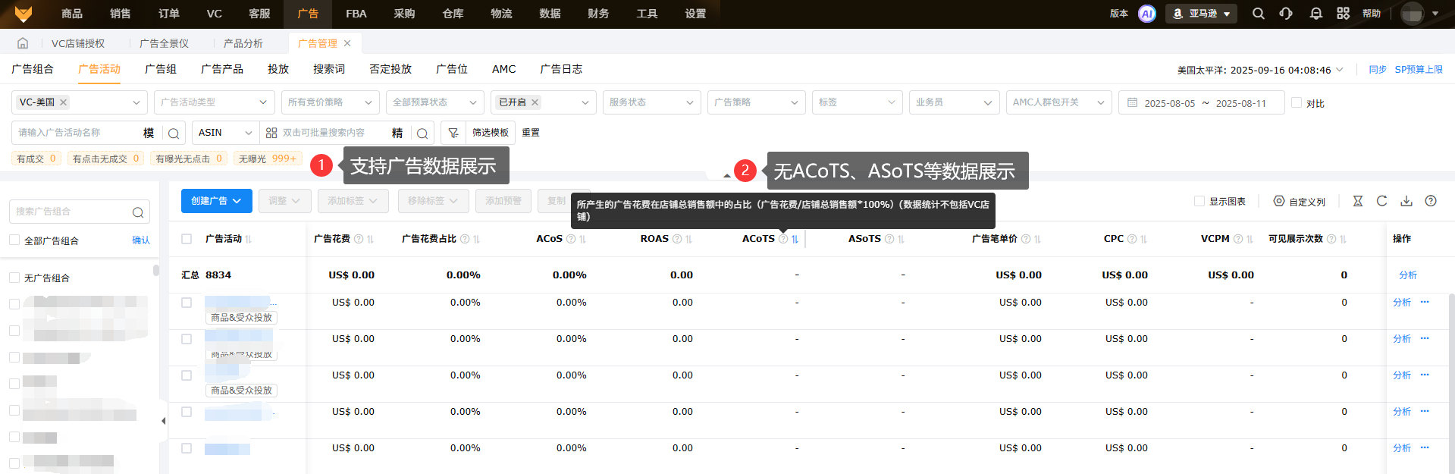Expand the 服务状态 dropdown

pos(651,102)
